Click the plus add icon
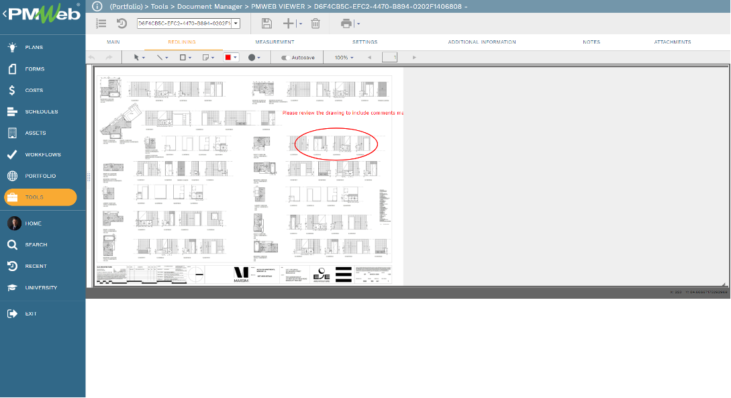This screenshot has height=398, width=731. point(289,23)
